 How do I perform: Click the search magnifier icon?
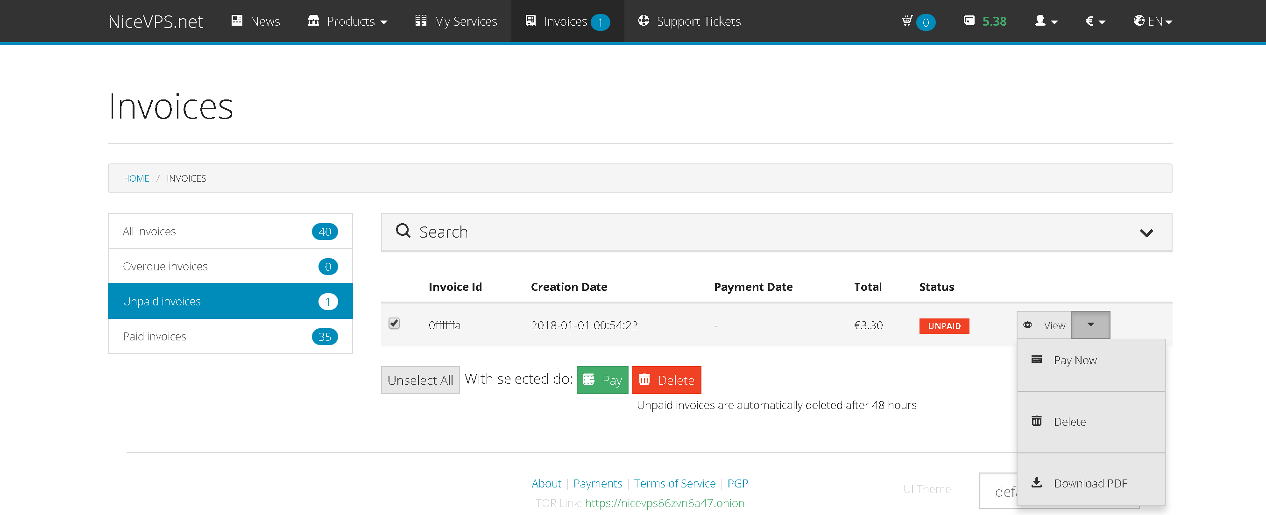click(x=403, y=231)
